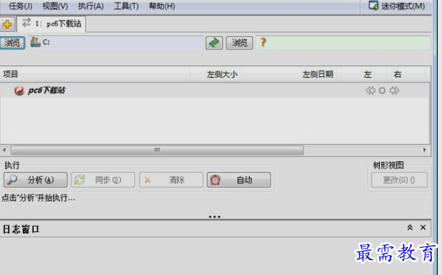
Task: Click the 更改(G) 0 tree view button
Action: (399, 180)
